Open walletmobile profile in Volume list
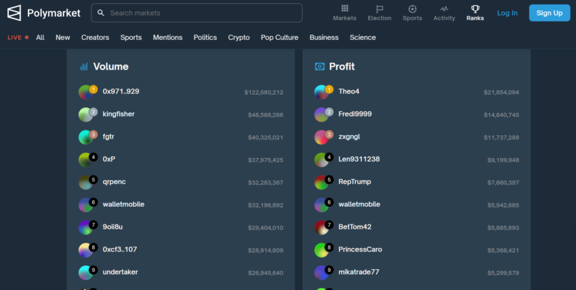Viewport: 576px width, 290px height. pyautogui.click(x=123, y=204)
